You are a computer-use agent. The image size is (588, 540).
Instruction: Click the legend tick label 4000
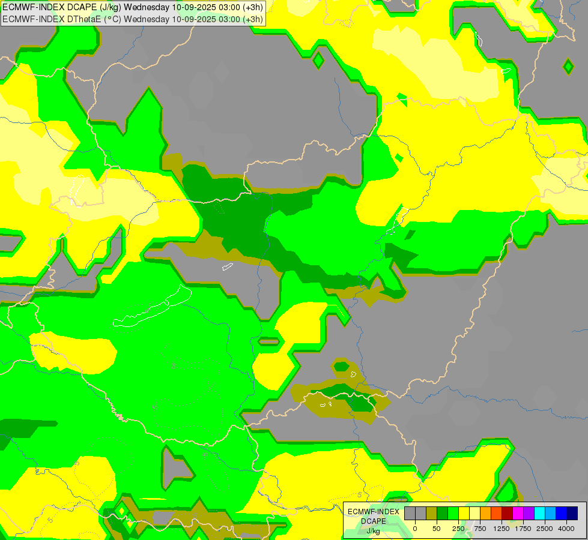(566, 529)
